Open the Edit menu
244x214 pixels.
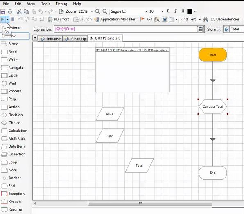18,4
